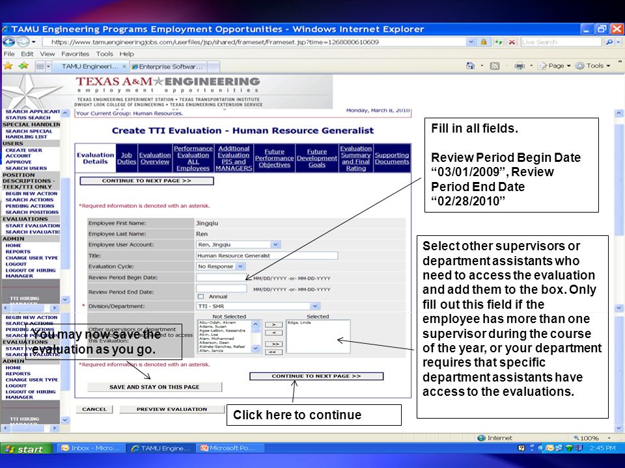Open the View menu
625x468 pixels.
[47, 54]
